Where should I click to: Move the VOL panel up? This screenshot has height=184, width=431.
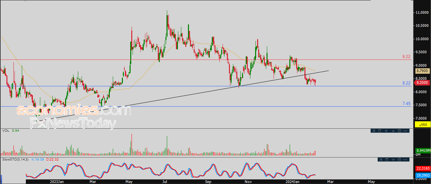[386, 131]
